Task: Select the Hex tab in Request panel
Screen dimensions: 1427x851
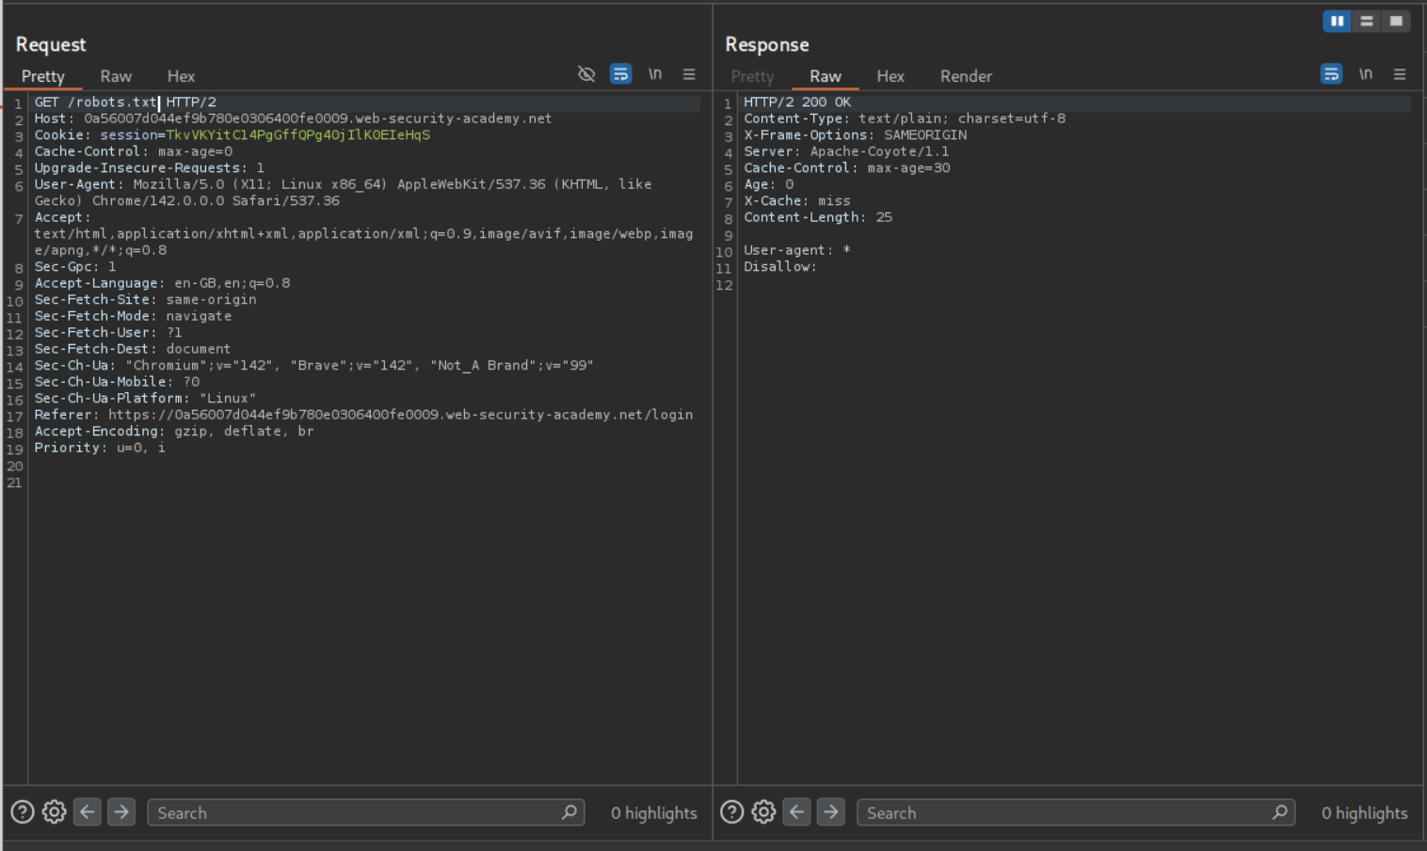Action: pos(181,76)
